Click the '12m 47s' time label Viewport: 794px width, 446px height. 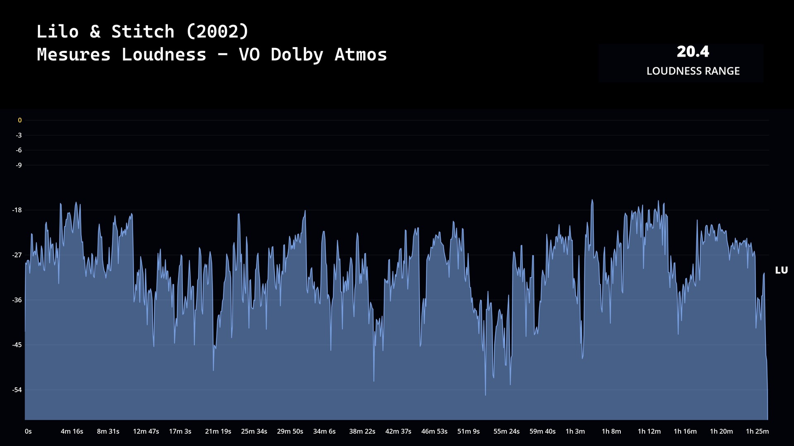(x=146, y=432)
